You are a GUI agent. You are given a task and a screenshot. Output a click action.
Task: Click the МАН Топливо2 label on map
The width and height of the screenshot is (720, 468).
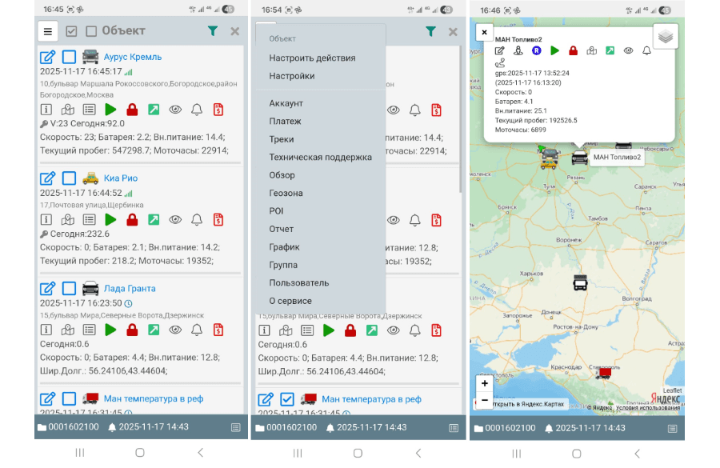(618, 158)
